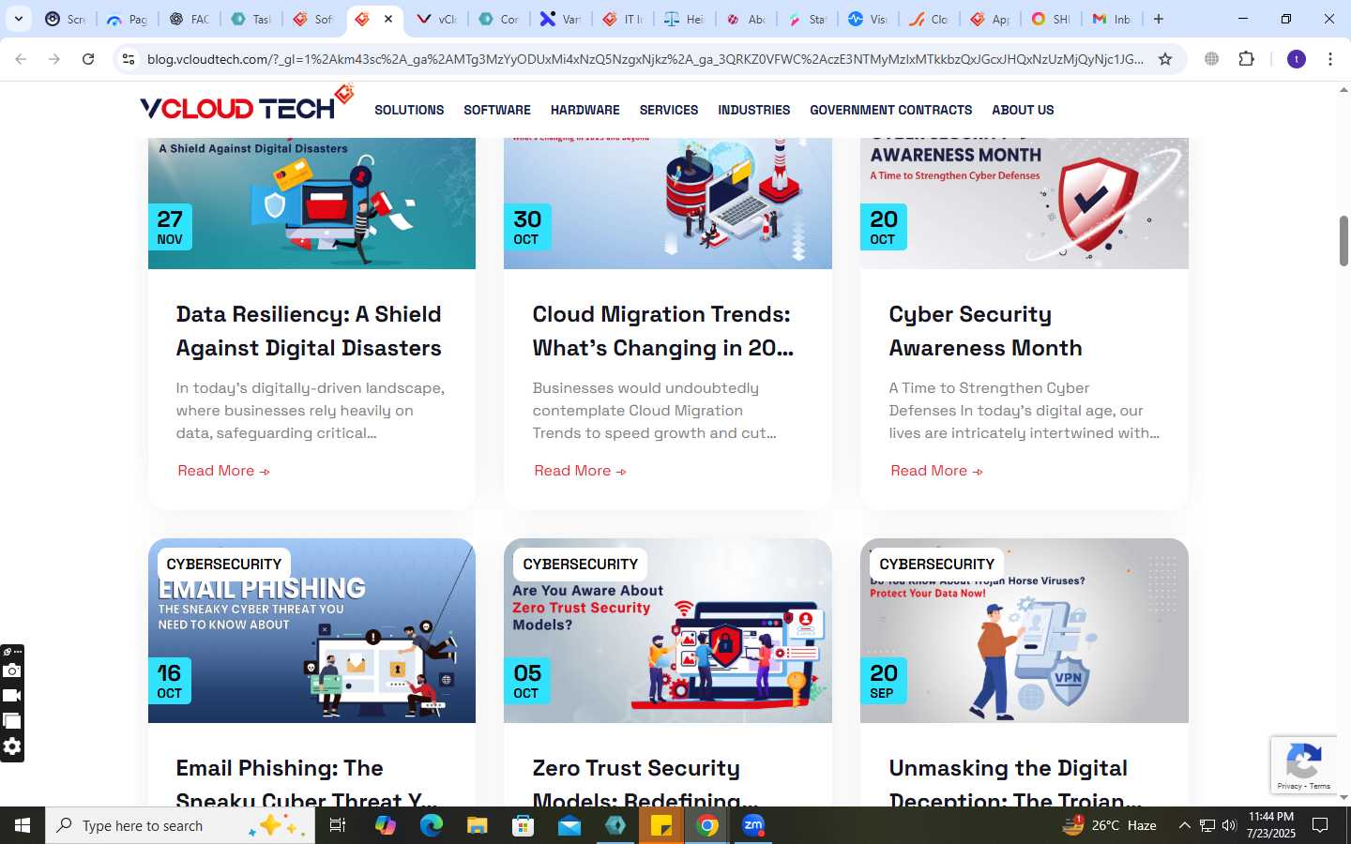Click reCAPTCHA Privacy link
1351x844 pixels.
[x=1289, y=786]
